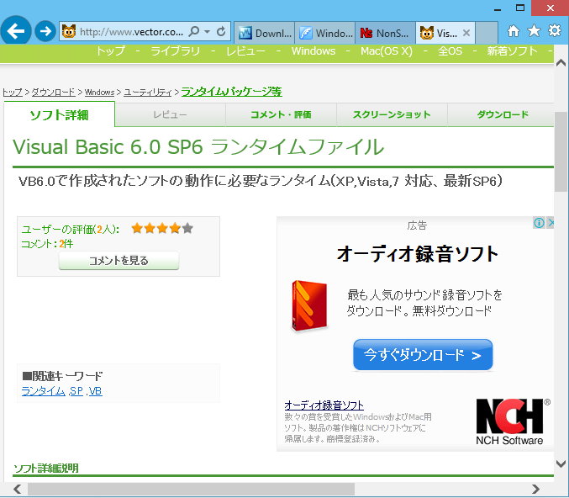Open 新着ソフト in green navigation bar
The image size is (569, 498).
[512, 51]
